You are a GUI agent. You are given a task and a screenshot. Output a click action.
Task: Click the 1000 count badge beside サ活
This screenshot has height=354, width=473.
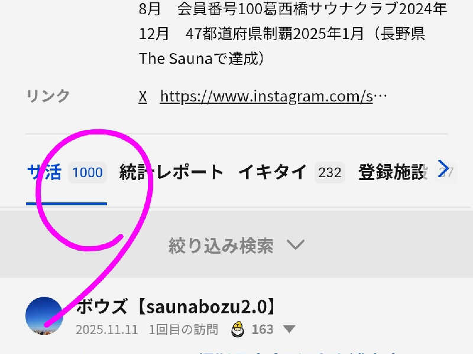point(88,172)
